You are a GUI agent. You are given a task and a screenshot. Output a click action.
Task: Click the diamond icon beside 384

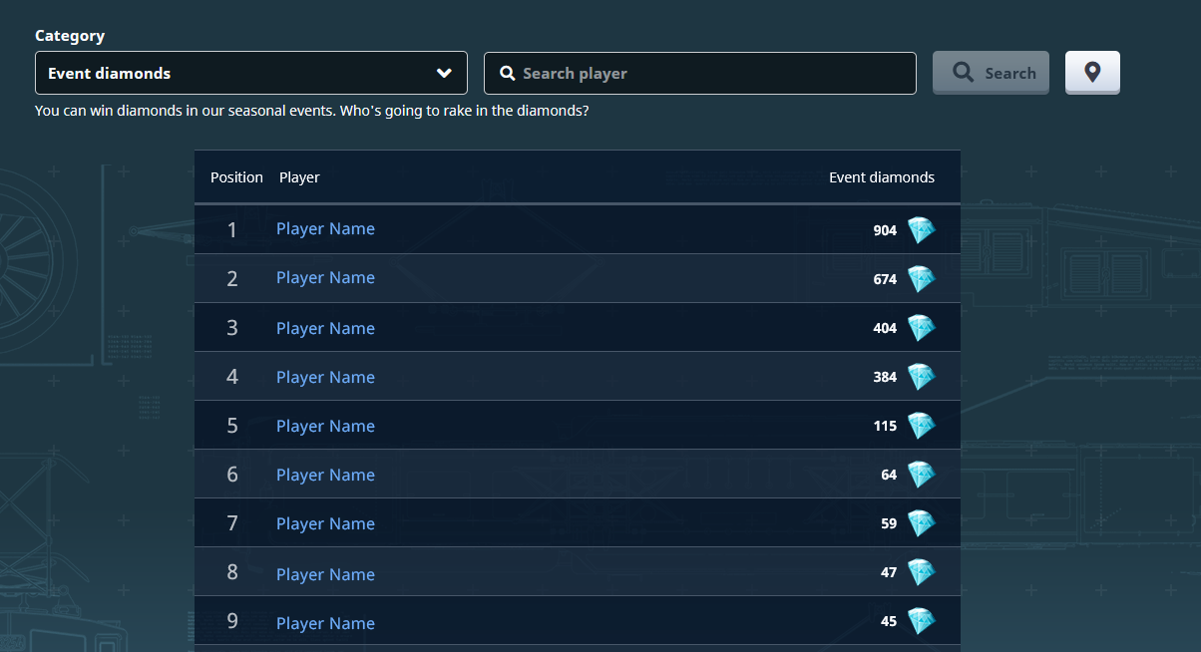[x=921, y=377]
